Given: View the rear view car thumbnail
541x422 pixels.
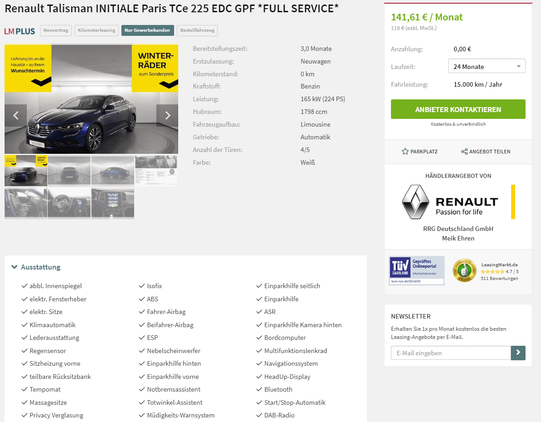Looking at the screenshot, I should point(69,171).
